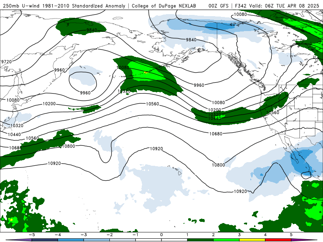Screen dimensions: 323x242
Task: Click the colorbar tick label '-2'
Action: click(x=109, y=235)
